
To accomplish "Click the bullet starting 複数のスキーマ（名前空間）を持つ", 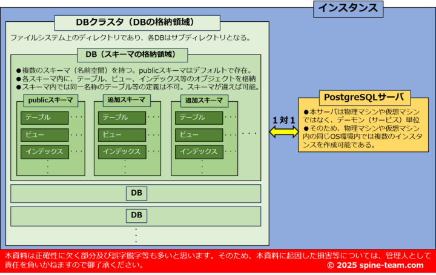I will click(x=134, y=71).
